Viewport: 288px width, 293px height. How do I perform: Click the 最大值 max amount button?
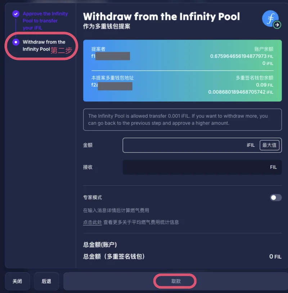click(x=270, y=145)
